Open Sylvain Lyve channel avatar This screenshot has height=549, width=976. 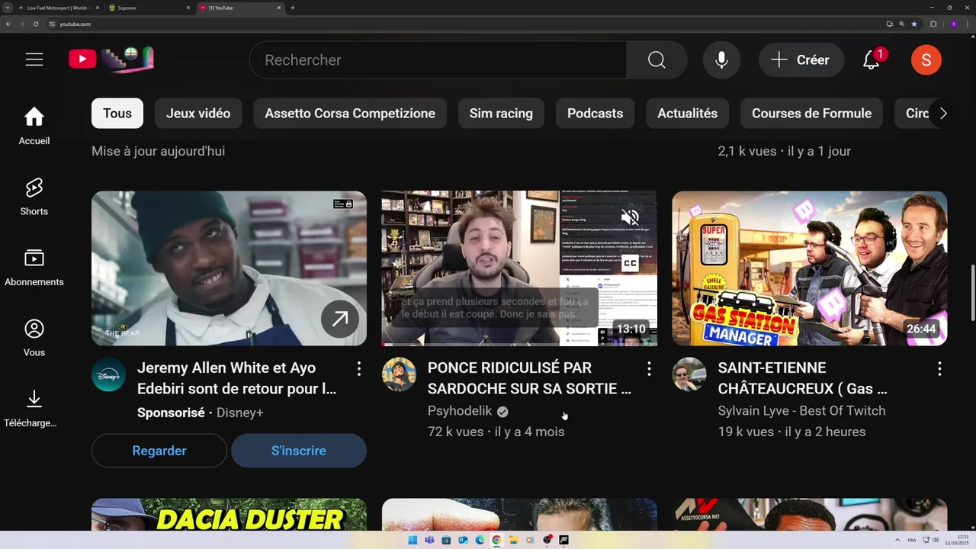tap(689, 374)
